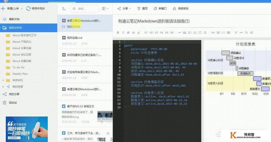
Task: Insert a table via toolbar
Action: [x=229, y=32]
